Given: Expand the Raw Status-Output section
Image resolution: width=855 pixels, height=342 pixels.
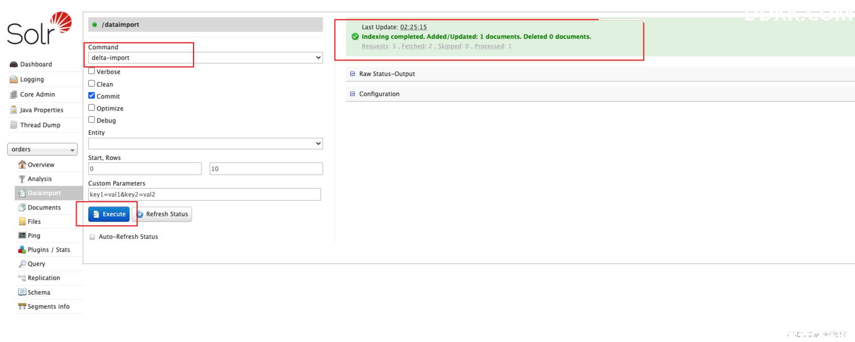Looking at the screenshot, I should 386,74.
